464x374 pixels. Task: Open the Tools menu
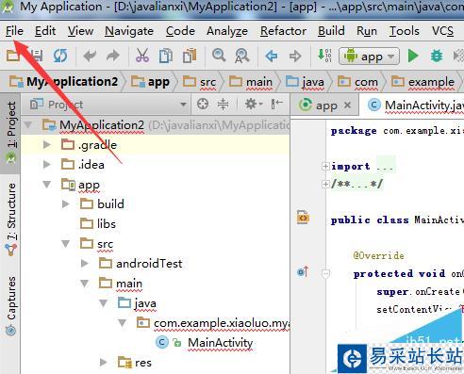(x=404, y=31)
